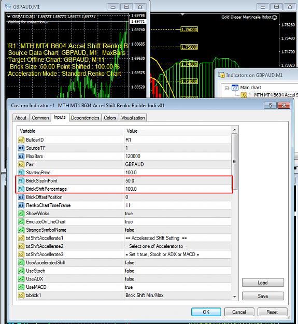Click the inputs list scrollbar thumb

coord(235,162)
